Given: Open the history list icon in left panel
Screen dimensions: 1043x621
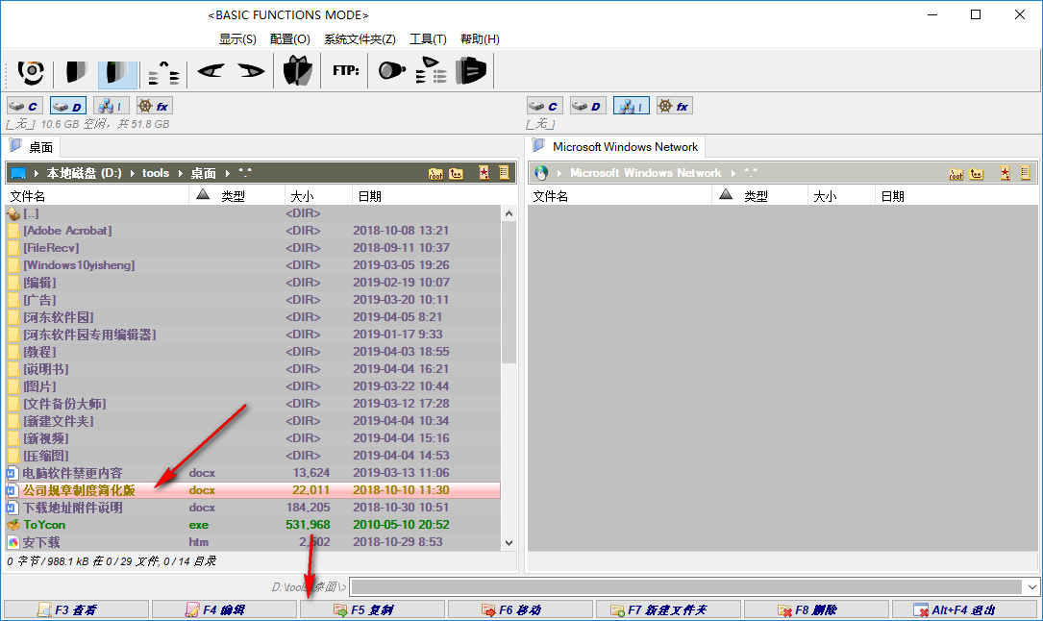Looking at the screenshot, I should 505,173.
